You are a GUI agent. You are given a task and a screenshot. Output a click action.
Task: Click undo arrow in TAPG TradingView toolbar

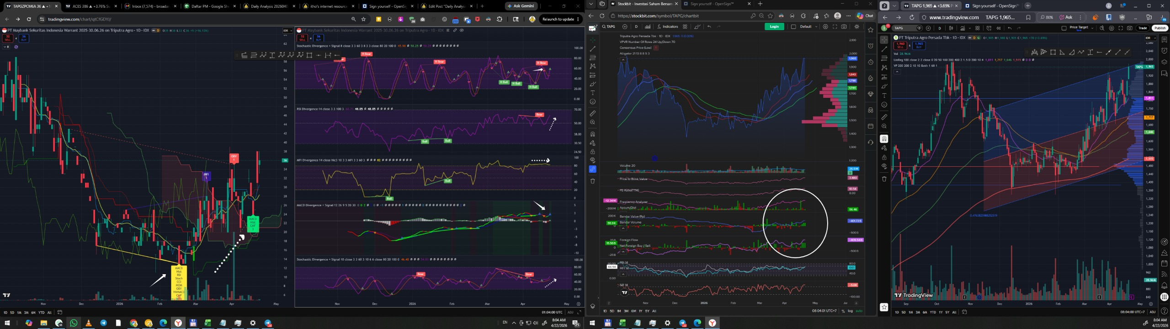click(x=1010, y=28)
